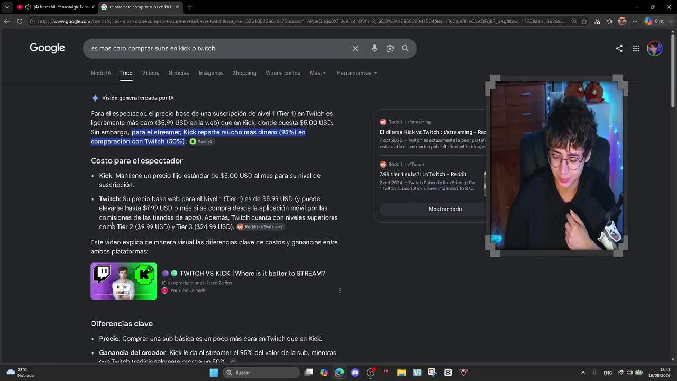Viewport: 677px width, 381px height.
Task: Open Google Lens image search
Action: pos(390,48)
